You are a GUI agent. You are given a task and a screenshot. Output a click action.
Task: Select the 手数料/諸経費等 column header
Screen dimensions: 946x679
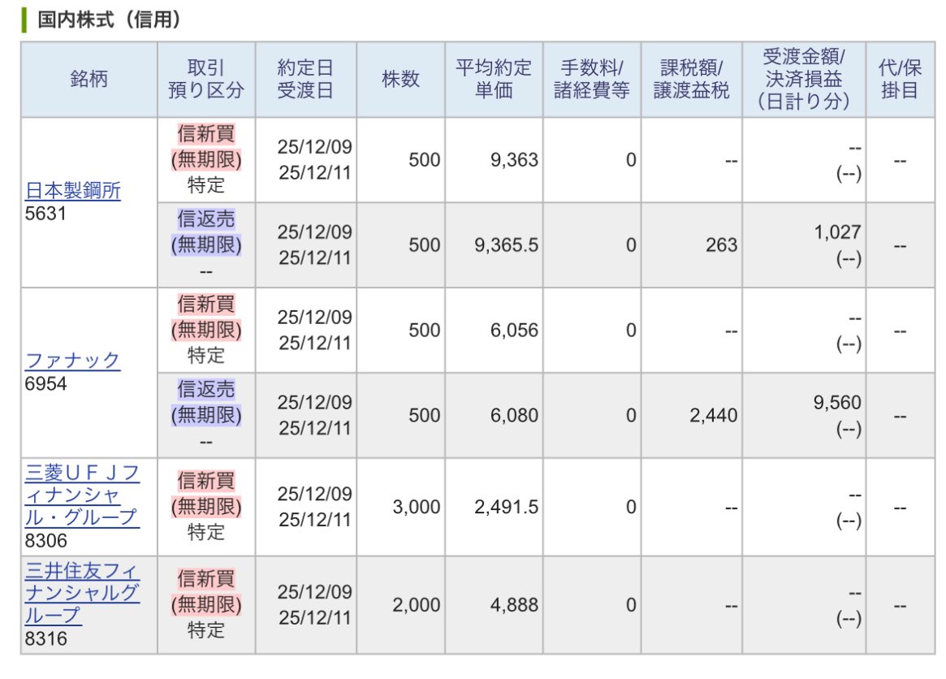coord(592,79)
